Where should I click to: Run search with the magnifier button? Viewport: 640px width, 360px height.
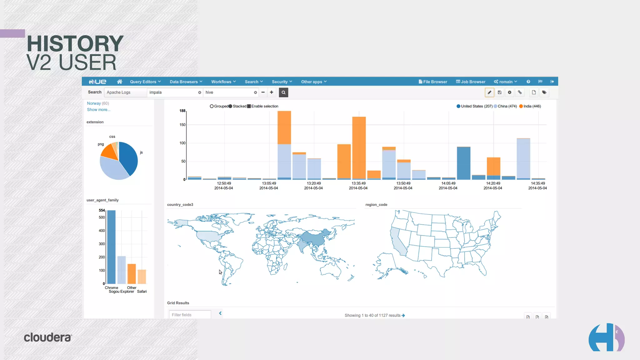click(x=283, y=92)
